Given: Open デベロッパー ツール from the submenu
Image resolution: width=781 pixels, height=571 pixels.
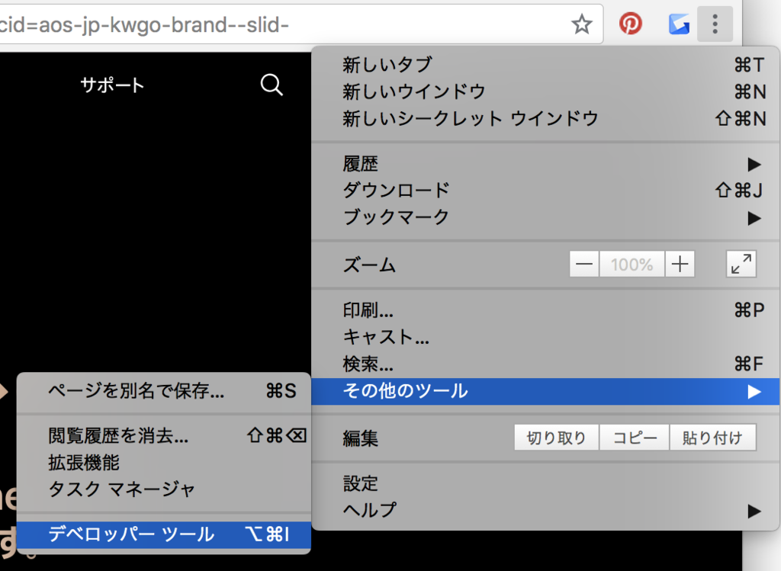Looking at the screenshot, I should 164,534.
